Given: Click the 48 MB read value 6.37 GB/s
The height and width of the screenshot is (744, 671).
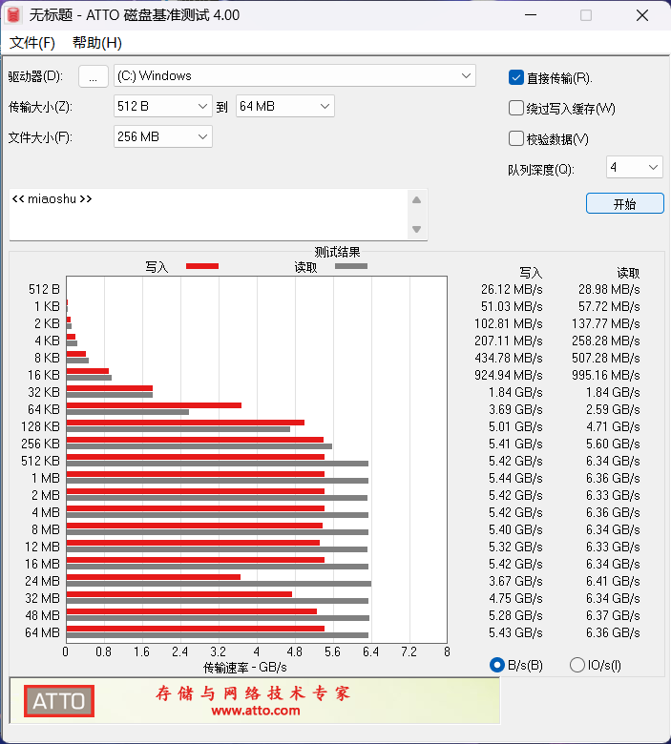Looking at the screenshot, I should click(613, 615).
